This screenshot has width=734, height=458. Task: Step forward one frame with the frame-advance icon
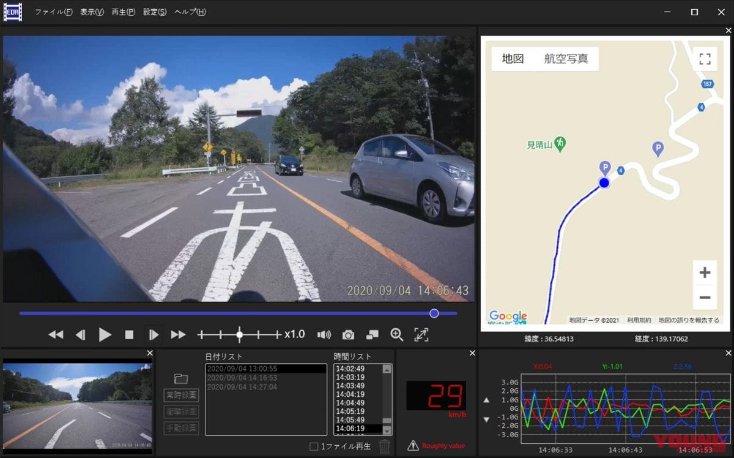tap(154, 334)
